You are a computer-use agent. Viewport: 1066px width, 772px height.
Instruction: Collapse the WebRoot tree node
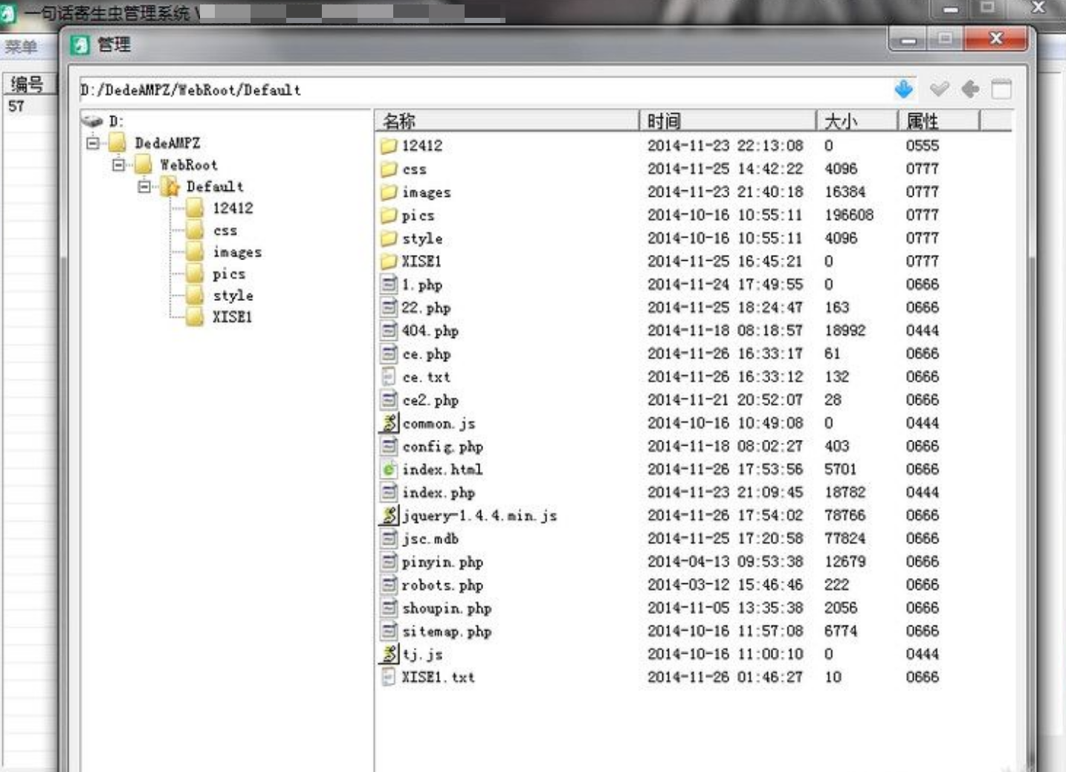tap(119, 164)
